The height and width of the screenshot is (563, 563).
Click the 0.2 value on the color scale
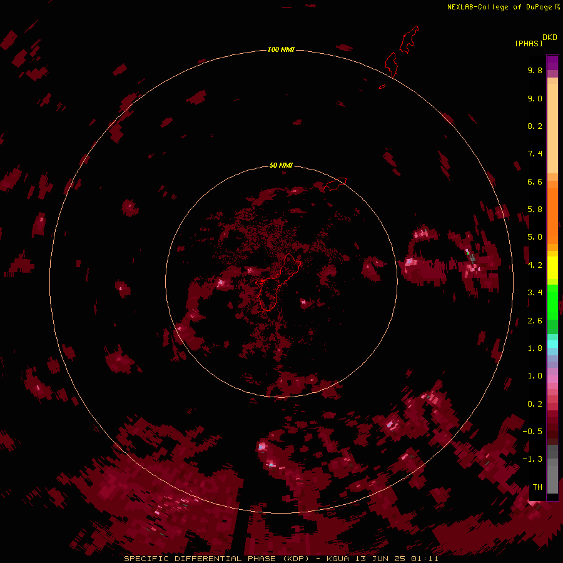click(x=535, y=404)
